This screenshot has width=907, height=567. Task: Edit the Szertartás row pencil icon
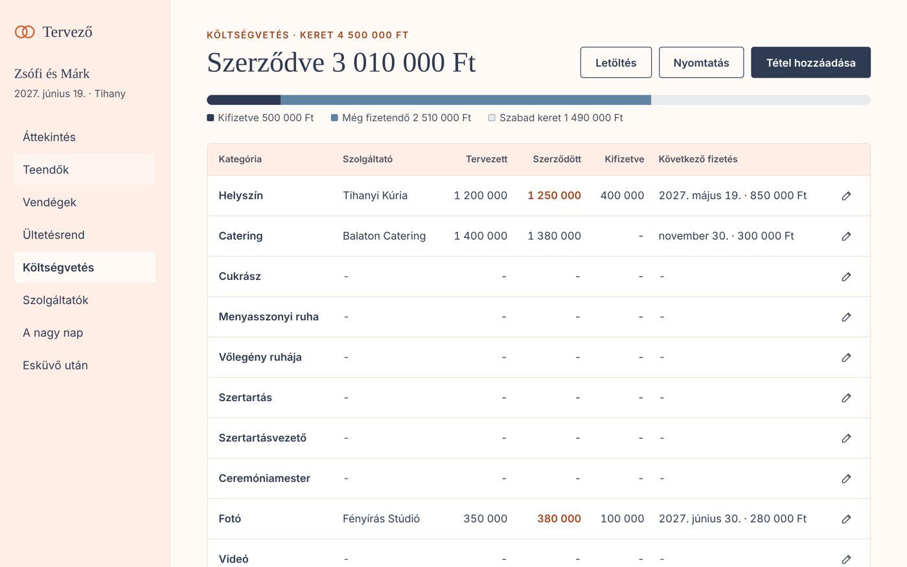point(846,398)
